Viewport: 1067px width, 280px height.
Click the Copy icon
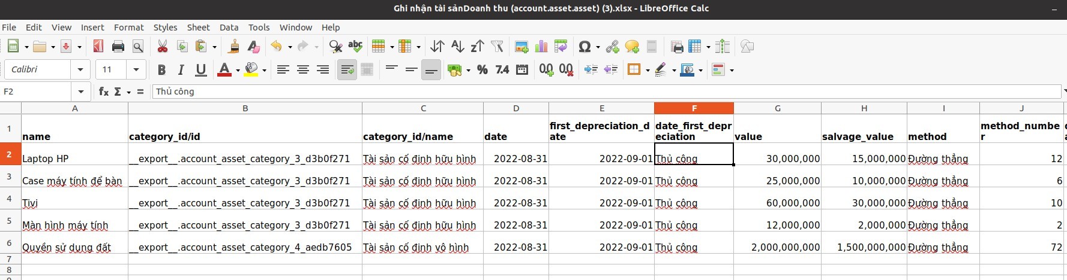click(x=182, y=47)
